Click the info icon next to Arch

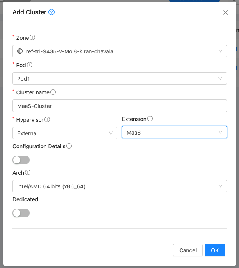tap(28, 173)
